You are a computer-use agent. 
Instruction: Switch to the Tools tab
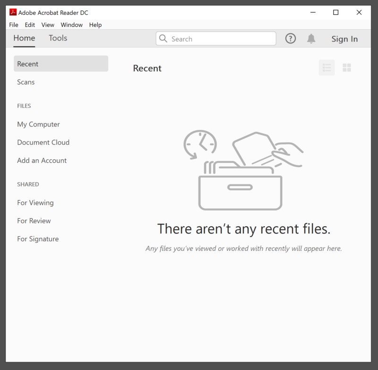58,38
